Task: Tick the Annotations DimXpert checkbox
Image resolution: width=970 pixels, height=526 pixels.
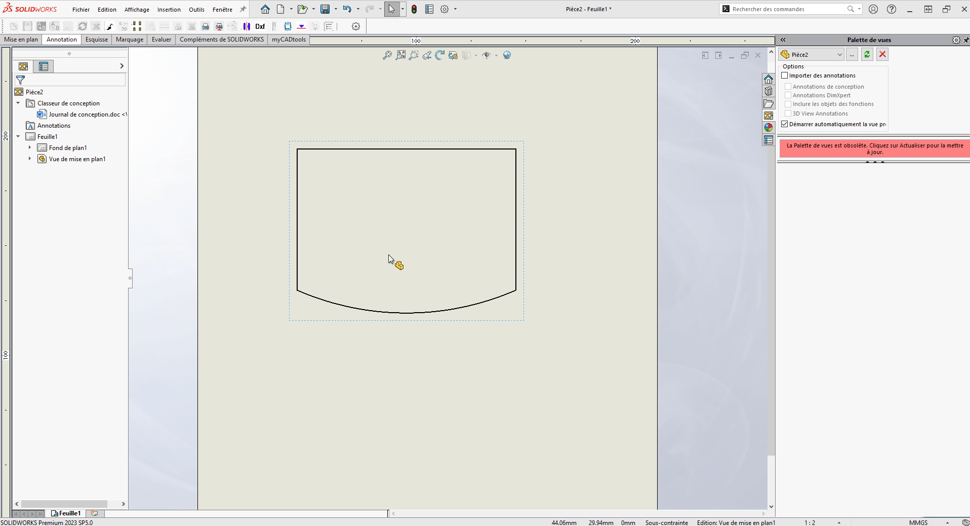Action: 788,95
